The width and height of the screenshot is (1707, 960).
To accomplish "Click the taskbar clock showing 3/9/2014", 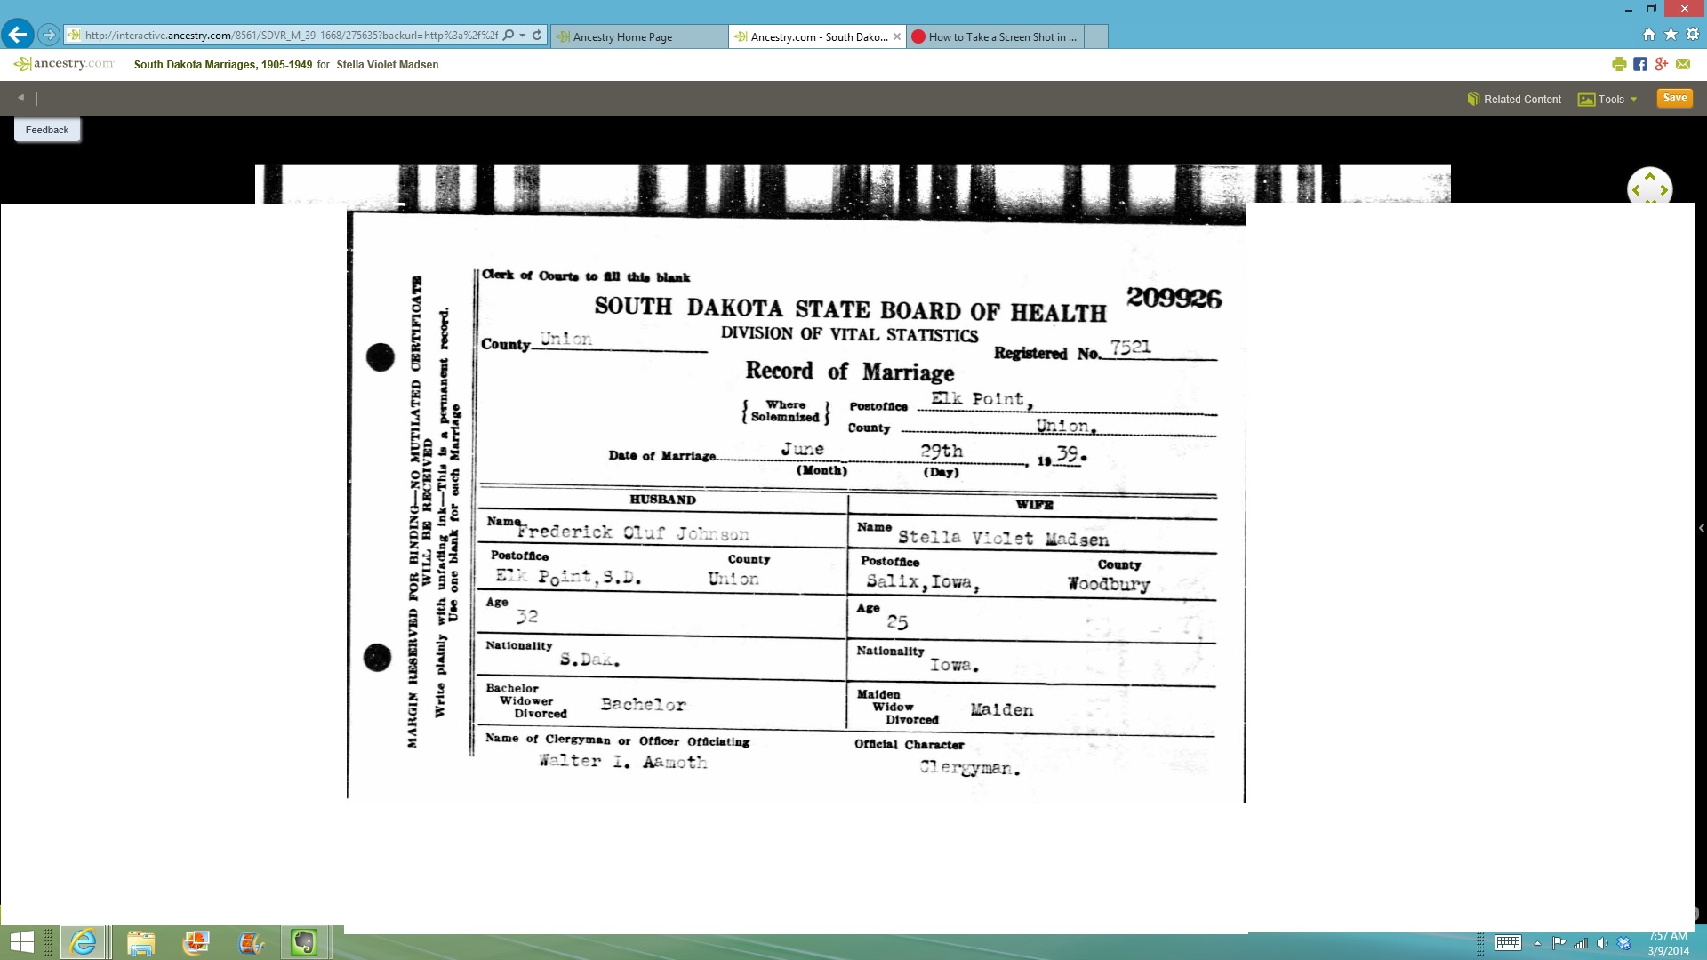I will (x=1669, y=944).
